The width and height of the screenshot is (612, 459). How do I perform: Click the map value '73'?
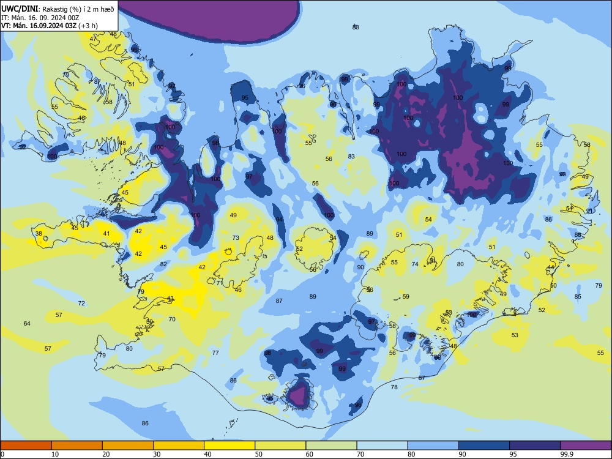point(236,237)
